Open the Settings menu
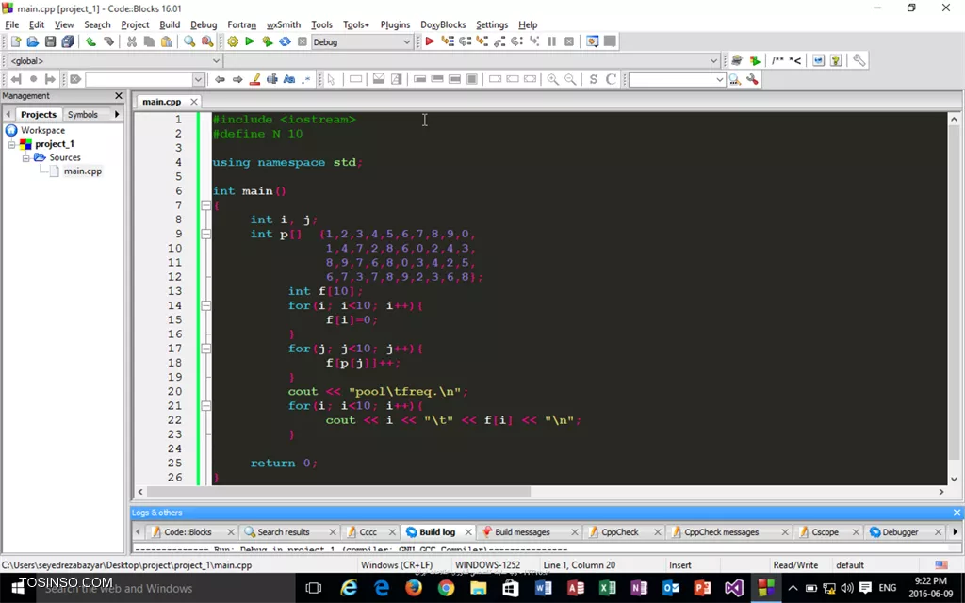Screen dimensions: 965x603 (x=492, y=24)
